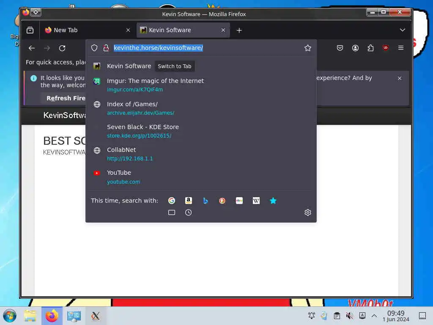Open the file manager from the taskbar

(x=30, y=316)
